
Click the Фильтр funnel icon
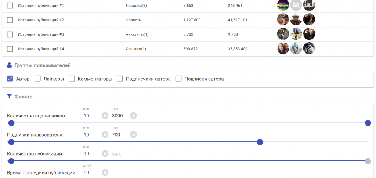click(9, 97)
